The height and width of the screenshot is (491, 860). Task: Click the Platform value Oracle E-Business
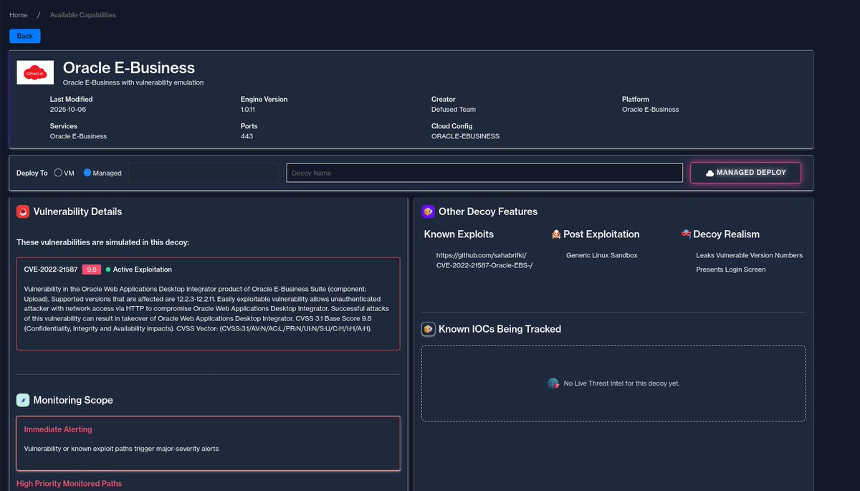[650, 110]
